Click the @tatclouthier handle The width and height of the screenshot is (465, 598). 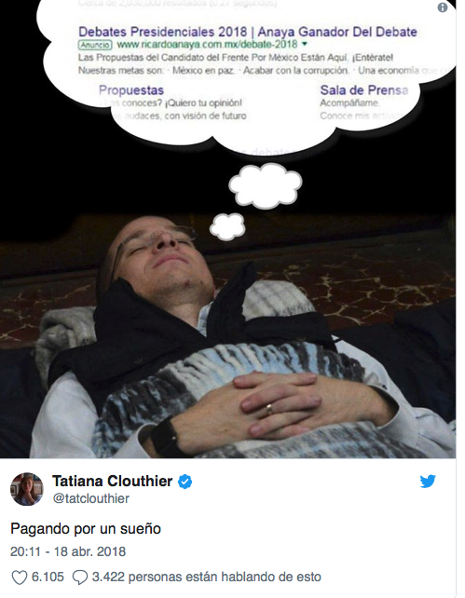[x=91, y=498]
